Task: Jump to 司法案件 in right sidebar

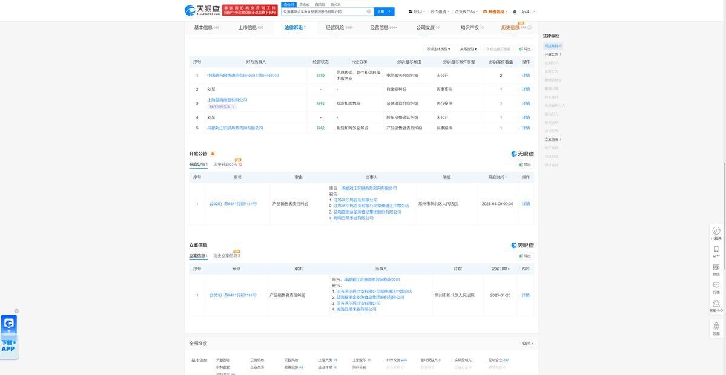Action: coord(553,46)
